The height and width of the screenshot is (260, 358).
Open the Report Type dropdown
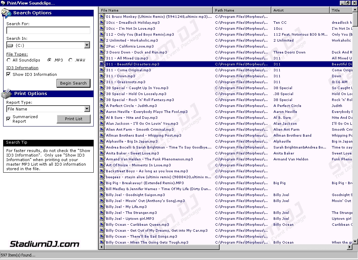click(x=87, y=109)
